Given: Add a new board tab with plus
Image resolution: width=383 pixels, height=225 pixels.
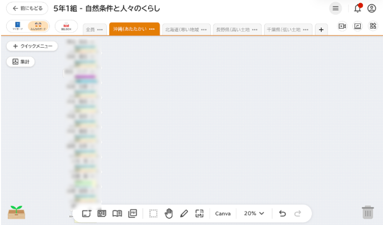Looking at the screenshot, I should click(x=321, y=30).
